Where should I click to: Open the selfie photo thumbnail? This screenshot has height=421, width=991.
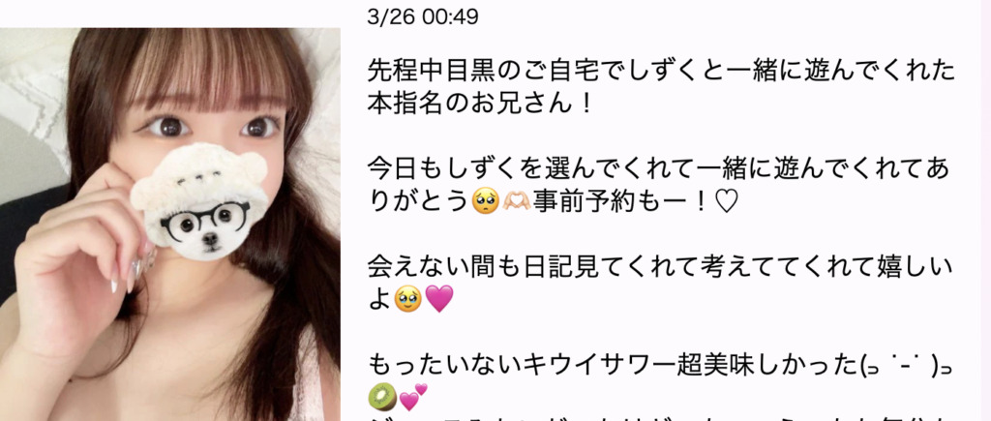pyautogui.click(x=170, y=225)
